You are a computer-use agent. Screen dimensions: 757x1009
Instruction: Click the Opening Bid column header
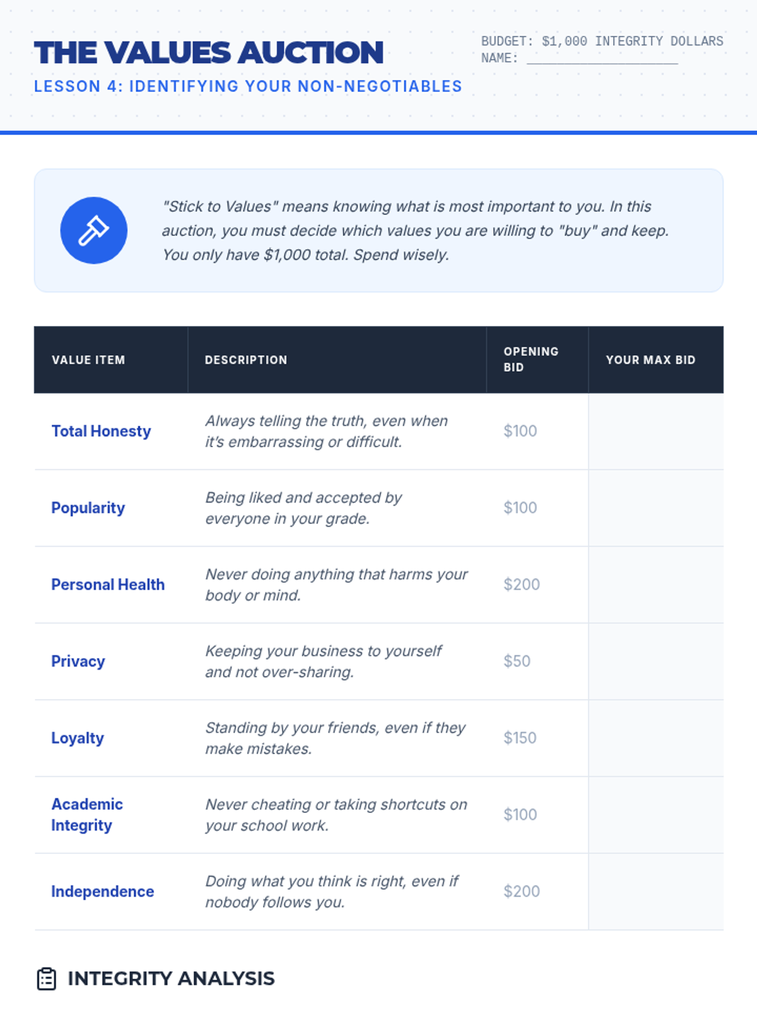(531, 359)
